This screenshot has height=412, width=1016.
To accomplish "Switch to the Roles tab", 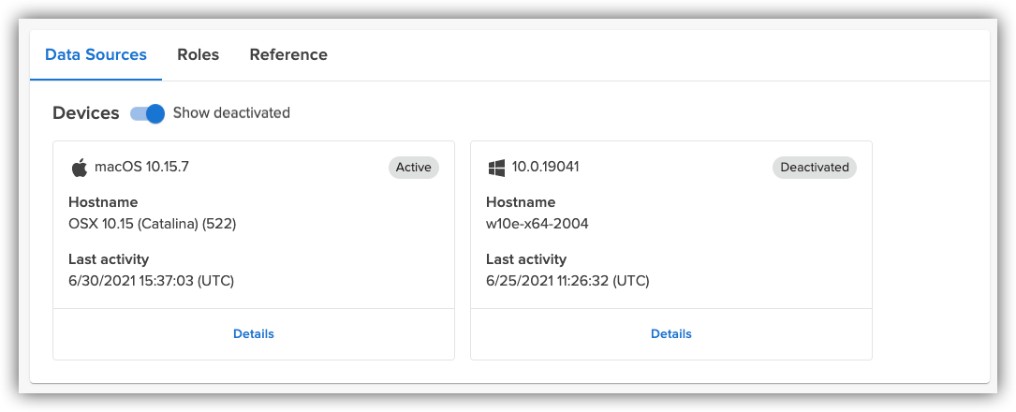I will click(198, 54).
